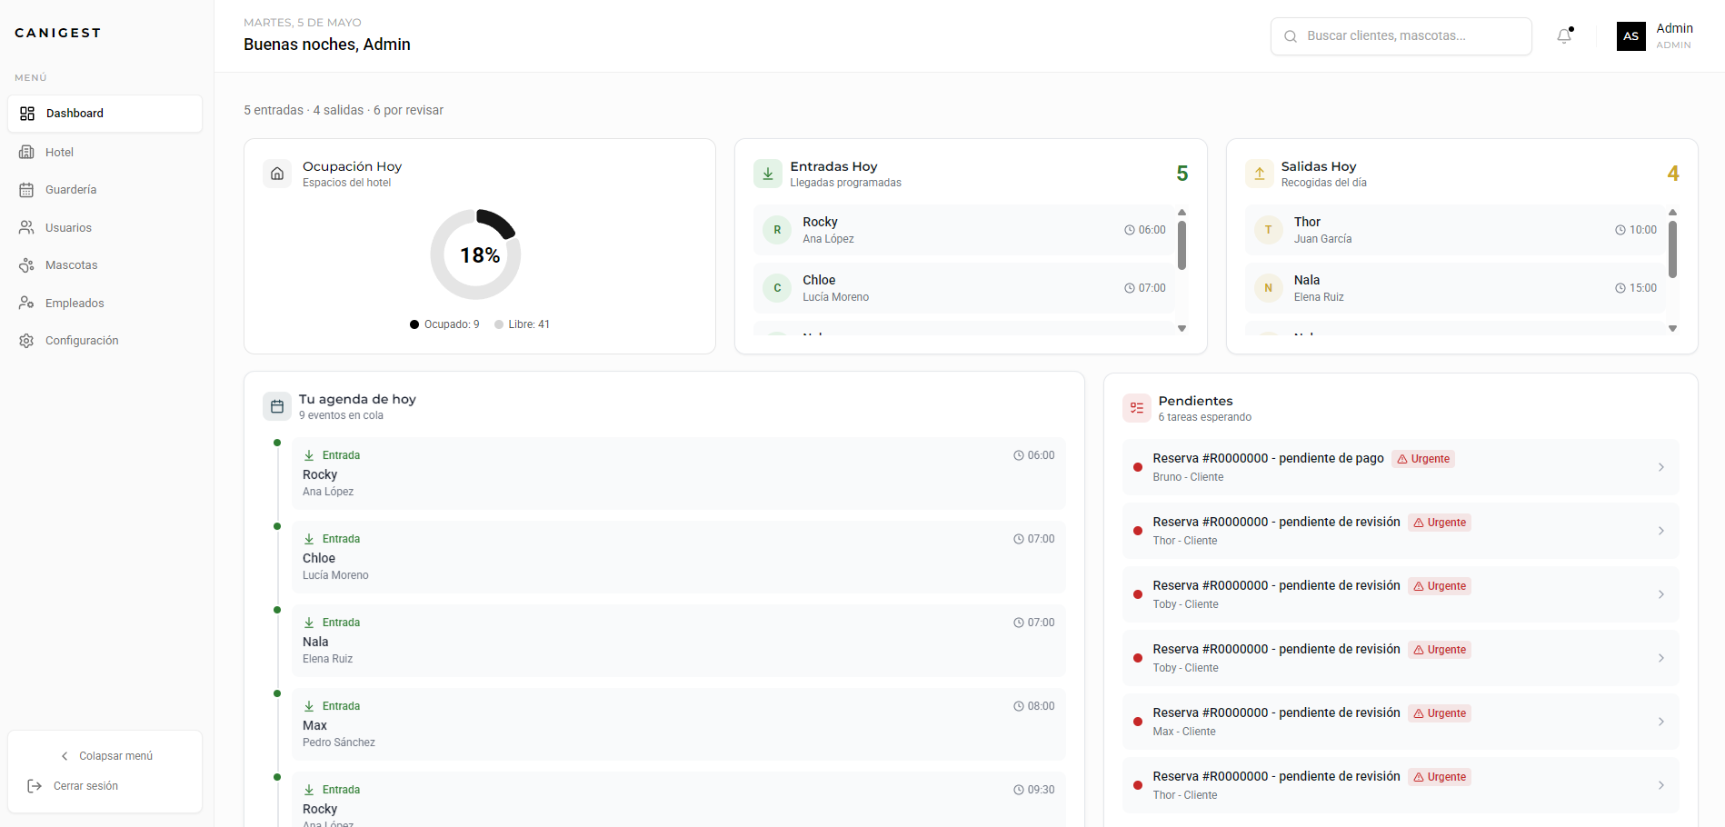Open Rocky entry in Entradas Hoy

(964, 230)
